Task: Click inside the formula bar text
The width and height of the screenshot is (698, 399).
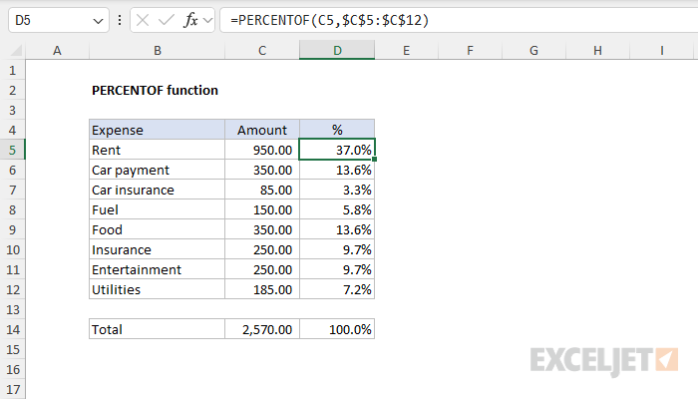Action: 329,20
